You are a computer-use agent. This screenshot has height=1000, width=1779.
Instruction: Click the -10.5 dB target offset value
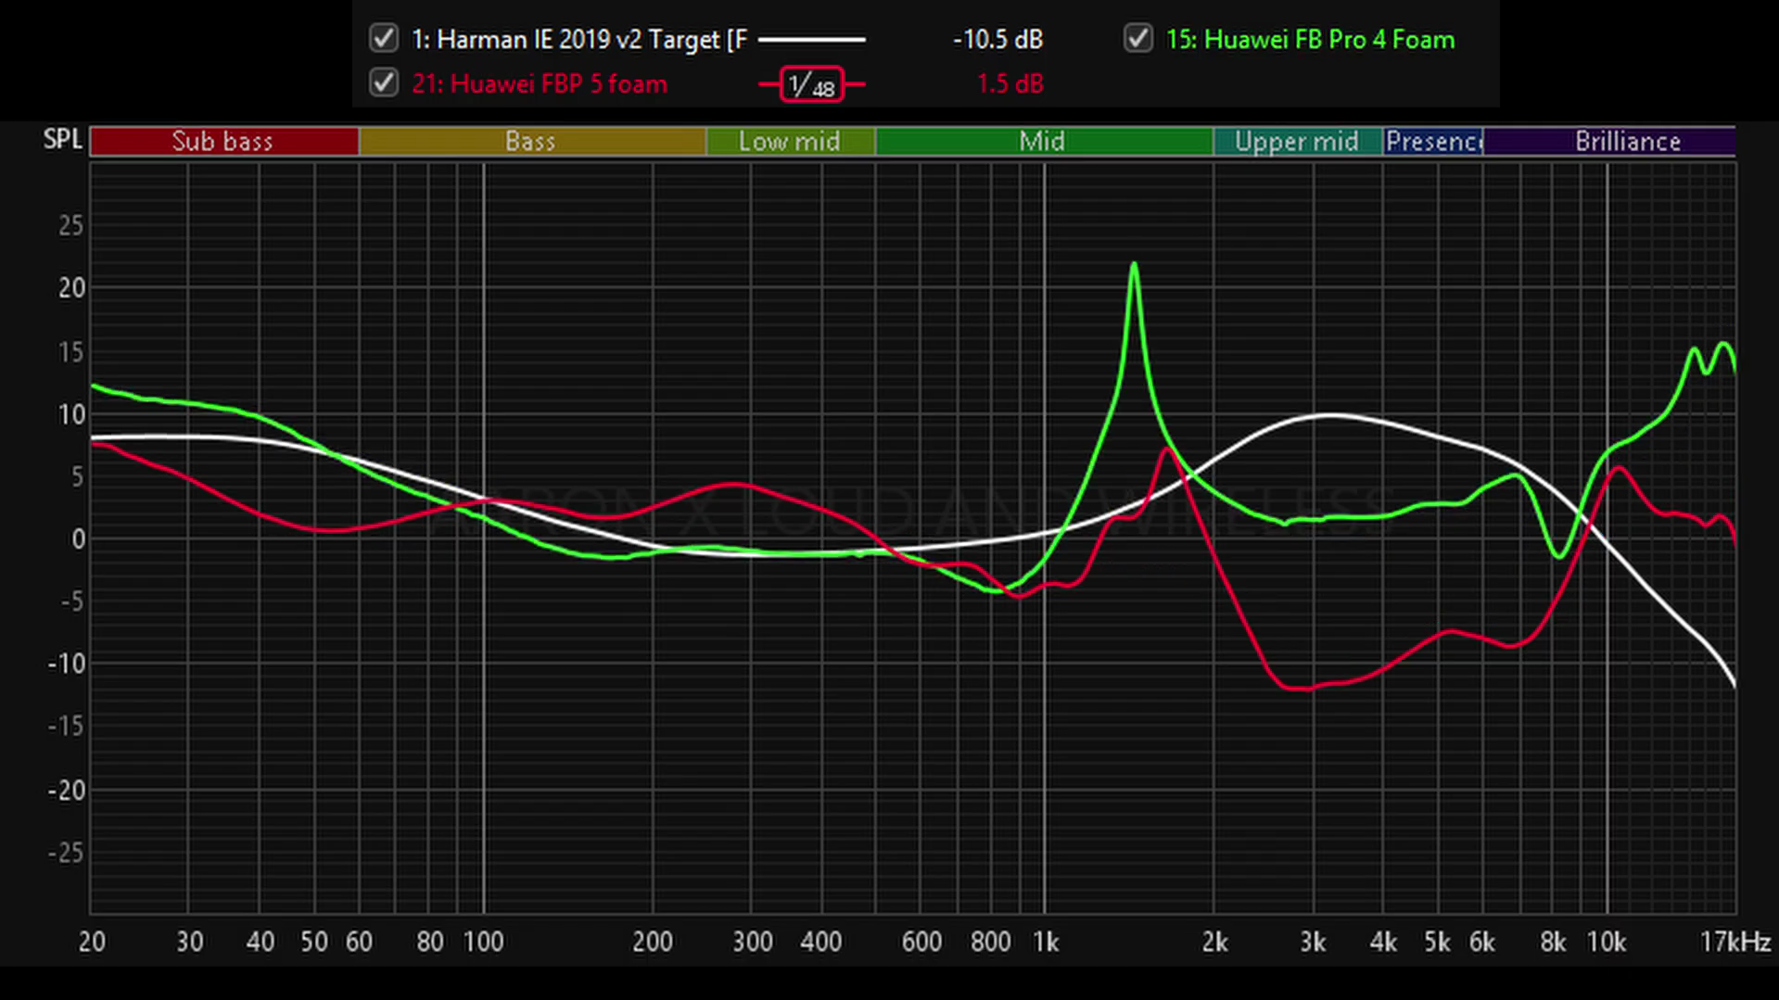pyautogui.click(x=998, y=40)
